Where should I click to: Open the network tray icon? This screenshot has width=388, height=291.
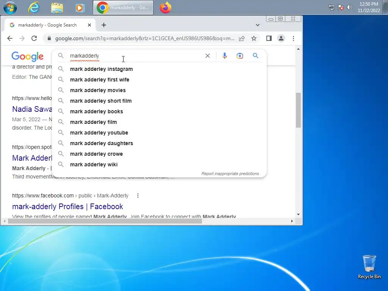331,8
